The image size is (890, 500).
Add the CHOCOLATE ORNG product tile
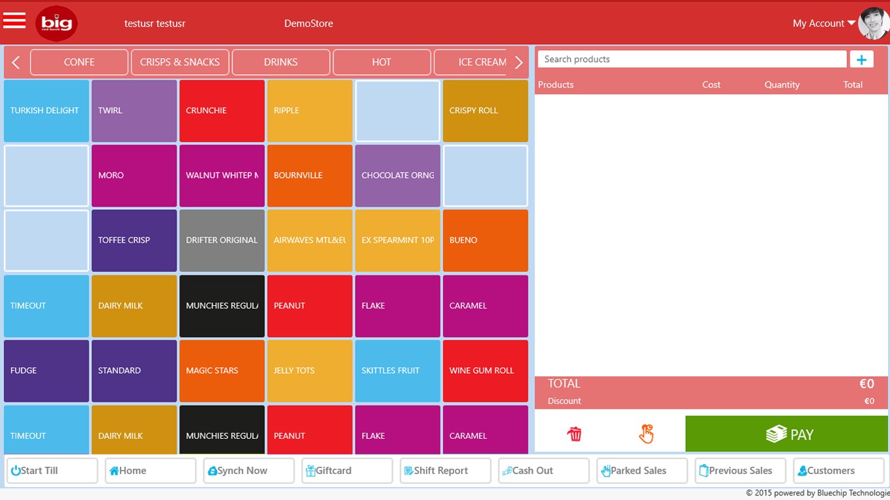(x=397, y=176)
